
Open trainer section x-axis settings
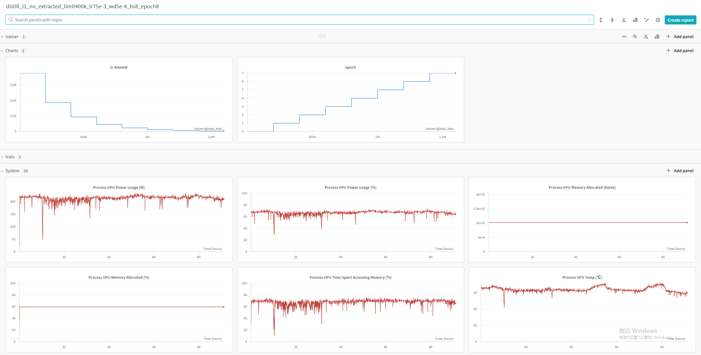(x=646, y=36)
